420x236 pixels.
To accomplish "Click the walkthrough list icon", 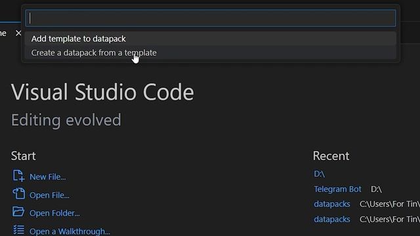I will (18, 230).
